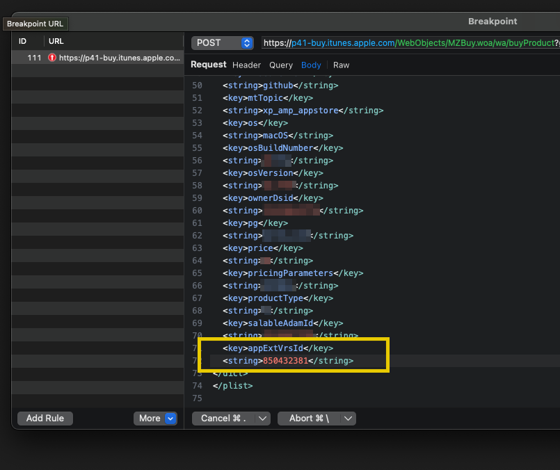Select breakpoint row 111 in URL list
The width and height of the screenshot is (560, 470).
[97, 58]
